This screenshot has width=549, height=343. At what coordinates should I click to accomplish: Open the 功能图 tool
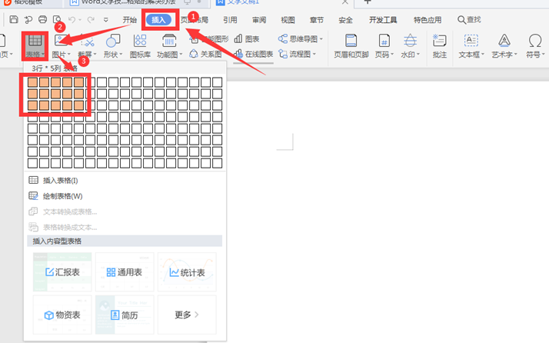[169, 45]
